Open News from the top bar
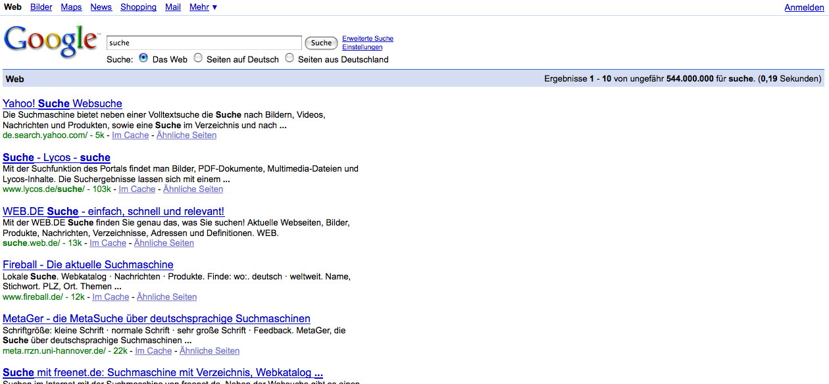 coord(101,7)
